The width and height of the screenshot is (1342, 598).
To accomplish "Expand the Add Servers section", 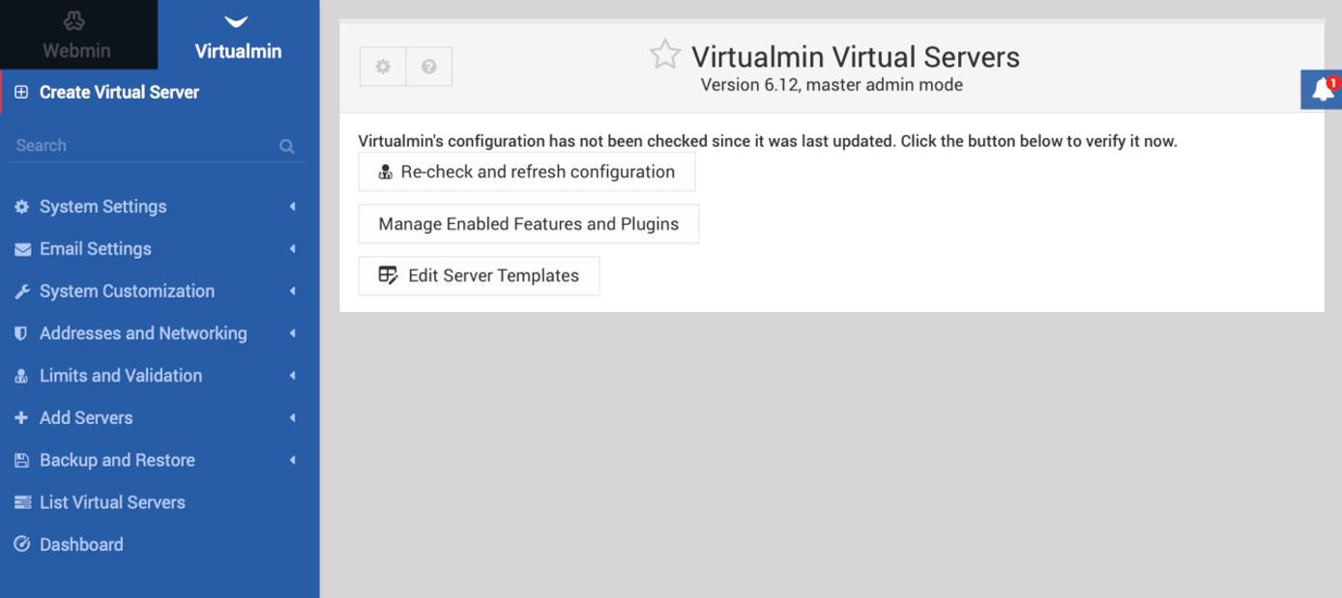I will tap(86, 417).
